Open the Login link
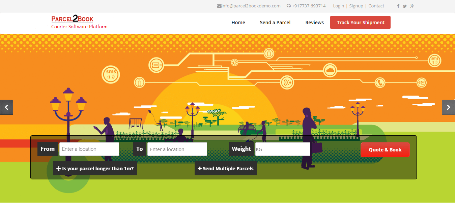 click(338, 6)
